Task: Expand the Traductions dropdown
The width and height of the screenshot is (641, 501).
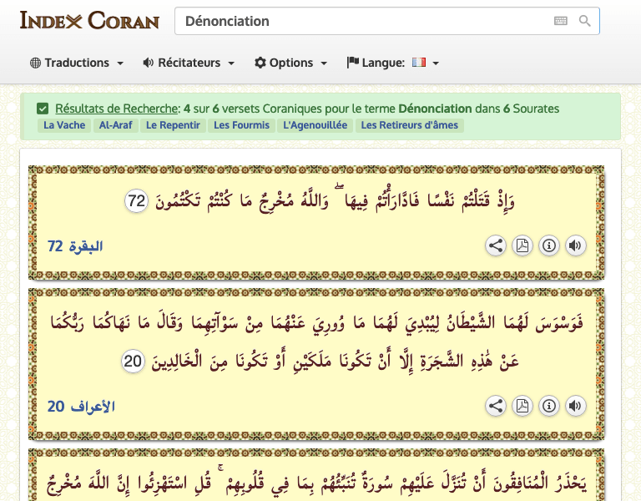Action: [77, 63]
